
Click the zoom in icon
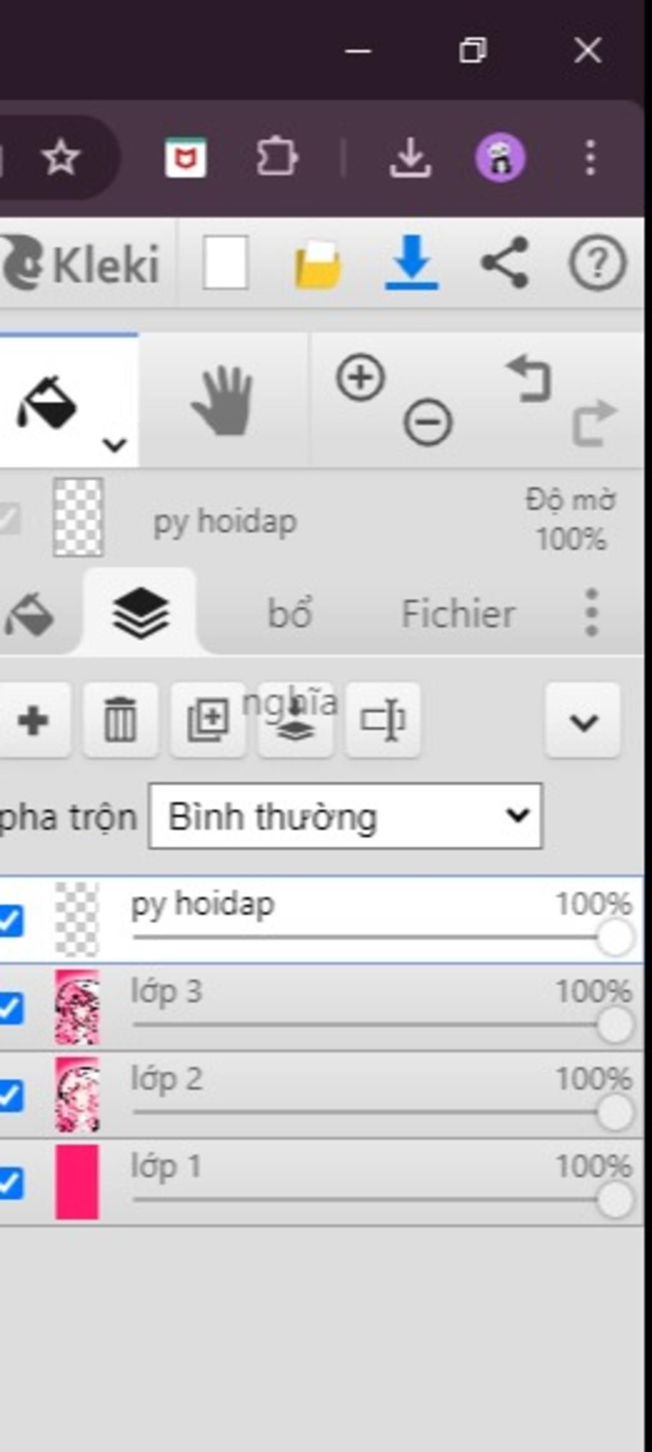(360, 378)
